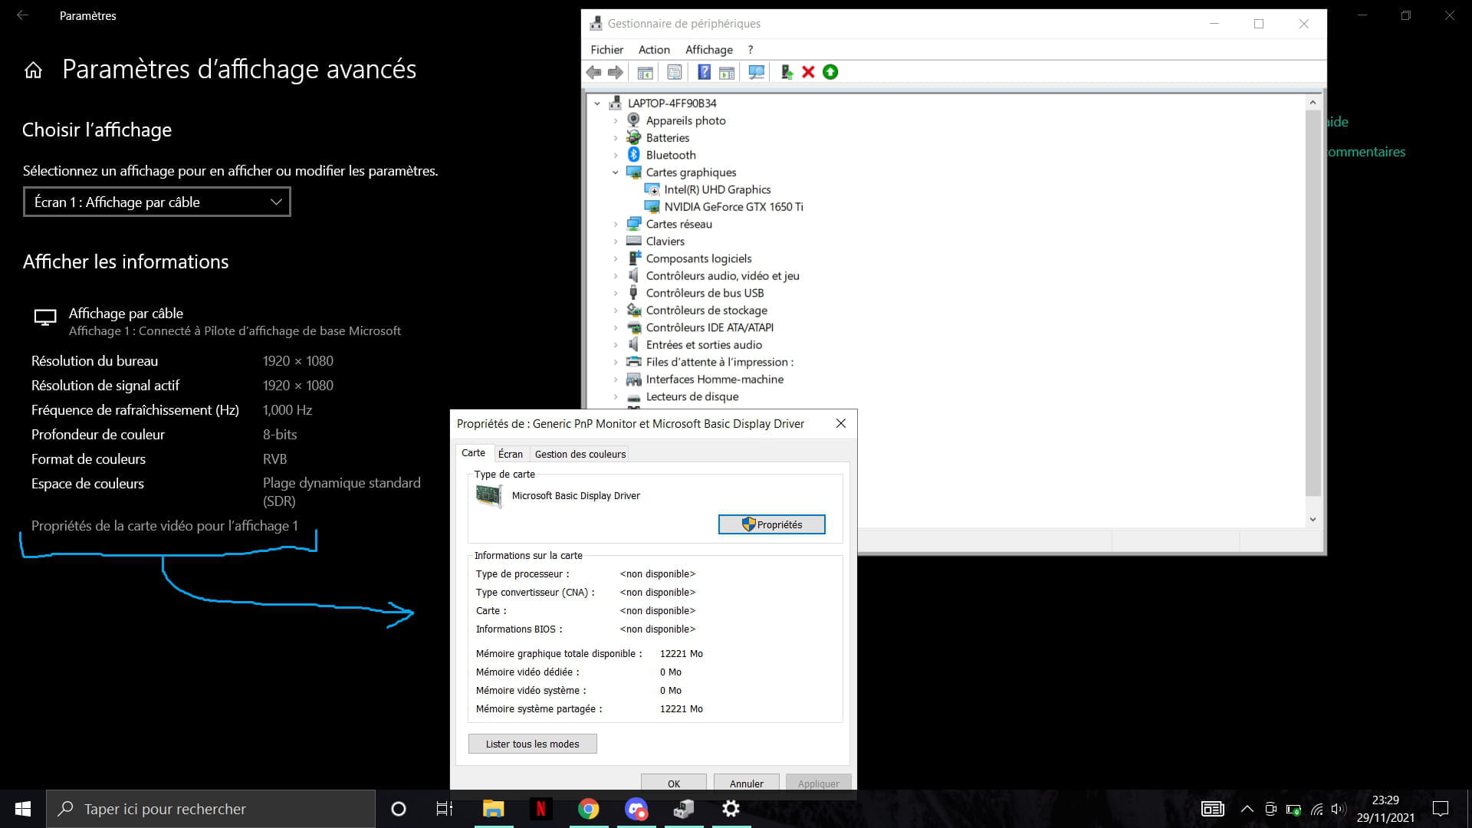
Task: Click the scroll down arrow in Device Manager
Action: click(1313, 519)
